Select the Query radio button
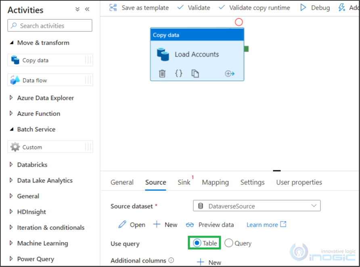The image size is (360, 267). (x=229, y=243)
